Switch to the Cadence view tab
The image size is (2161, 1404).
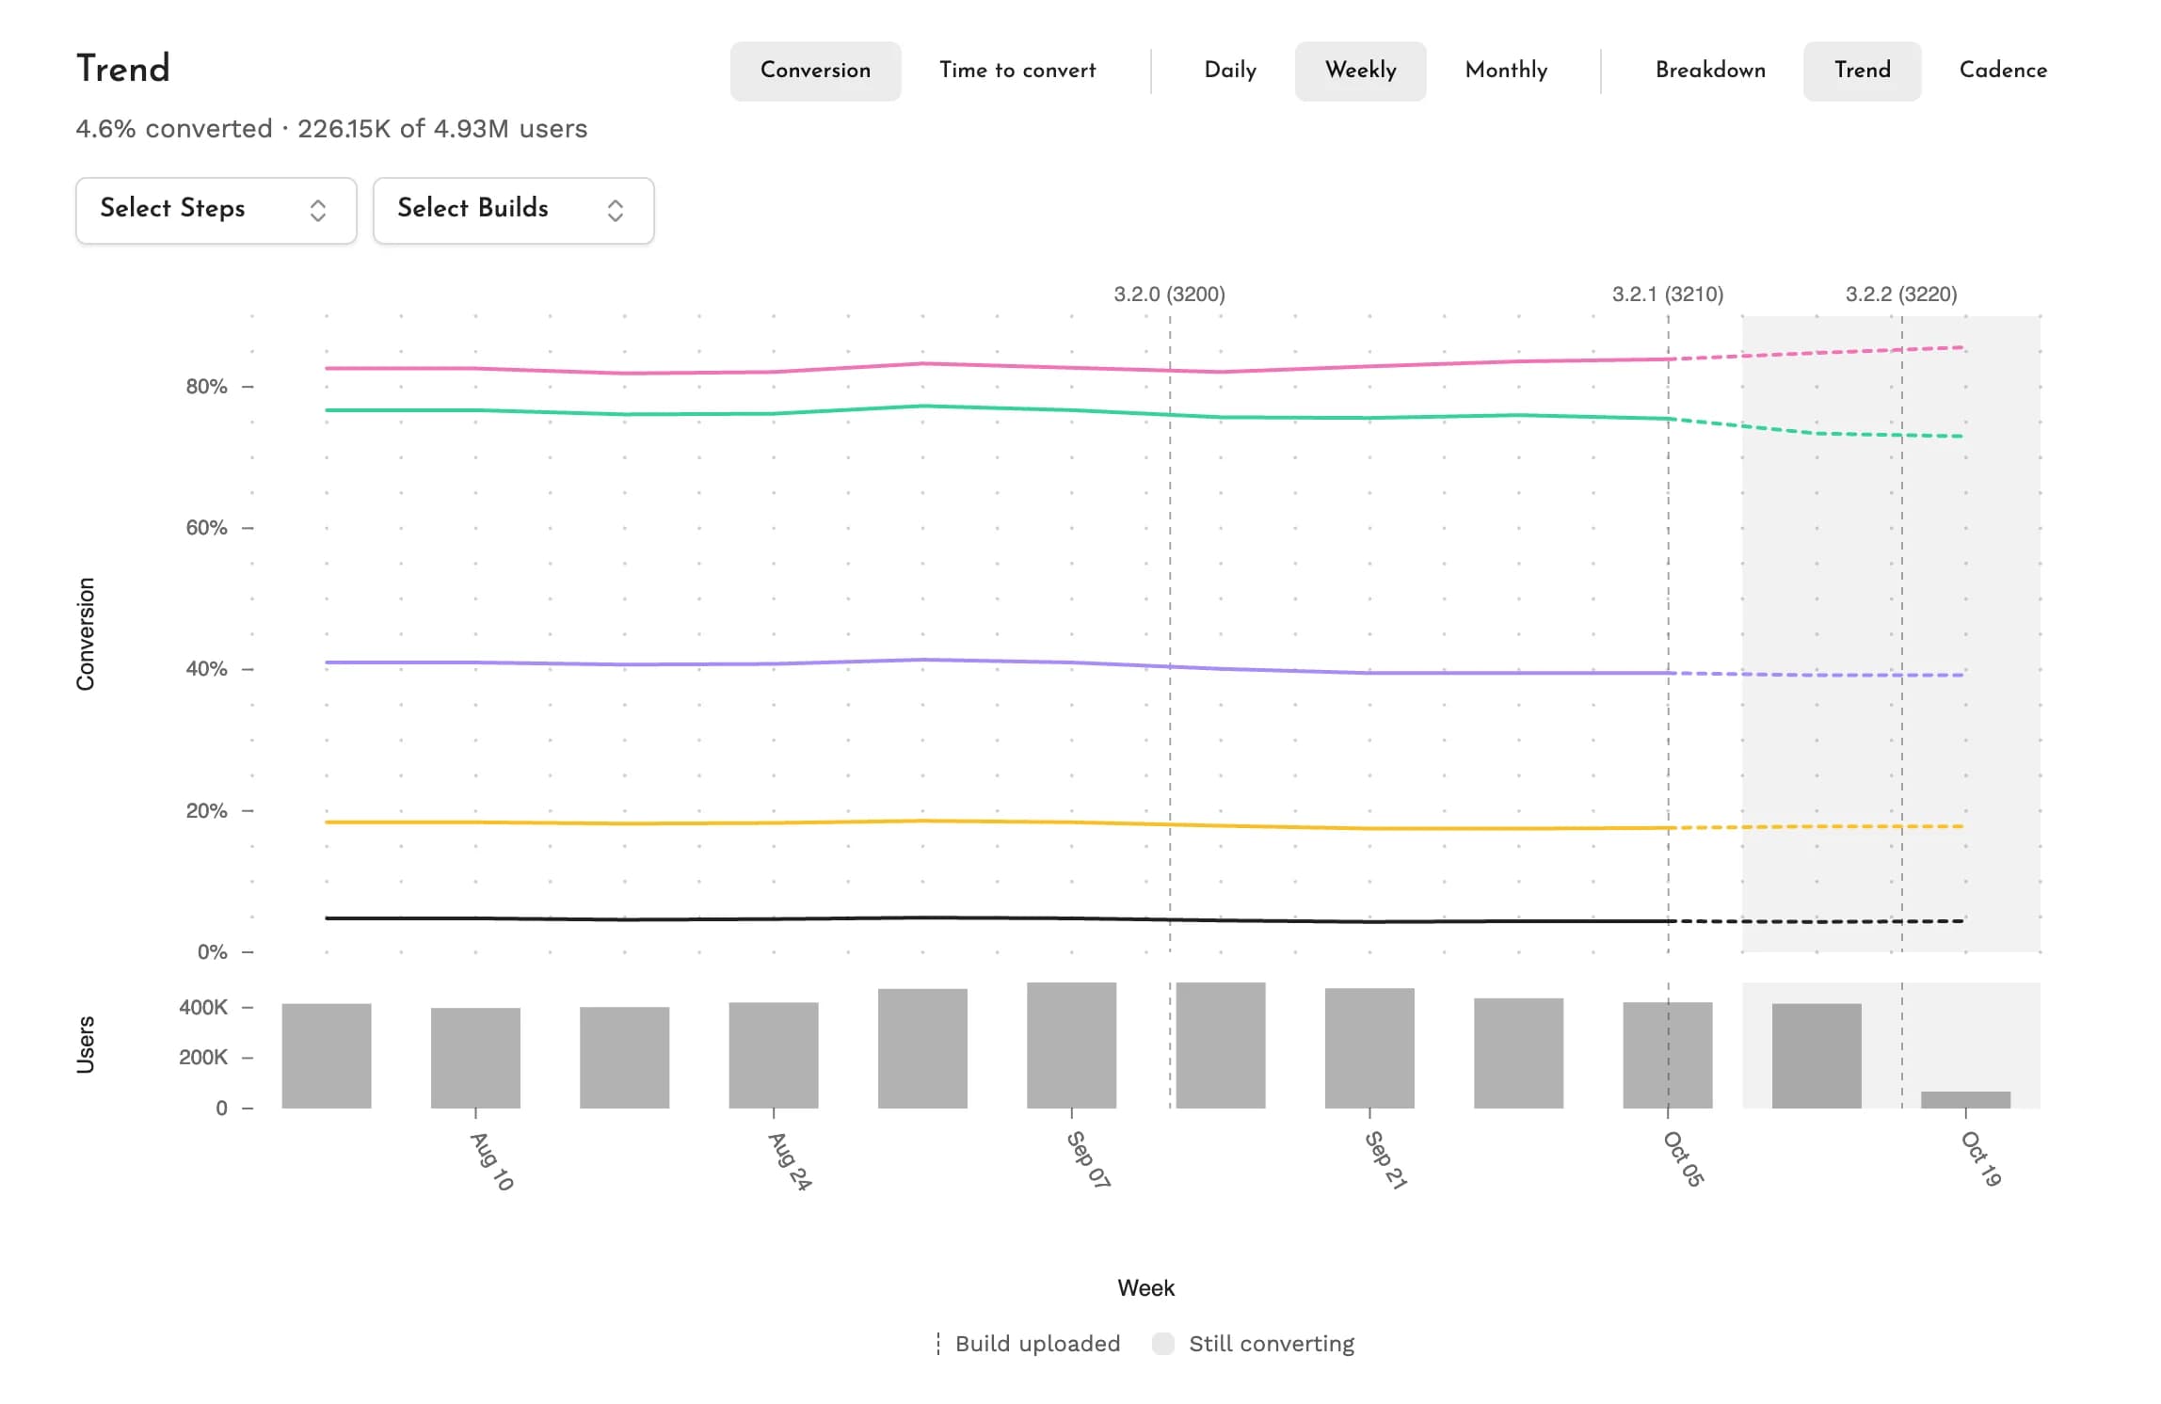(2003, 71)
